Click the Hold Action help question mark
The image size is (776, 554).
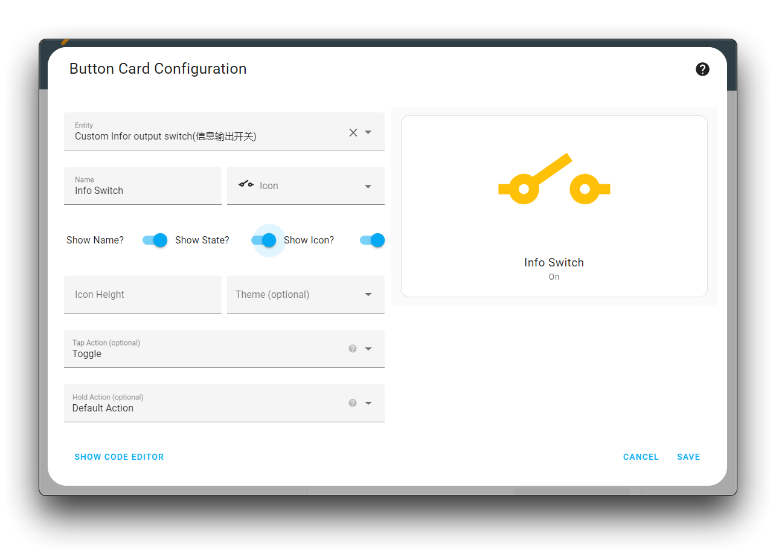353,403
